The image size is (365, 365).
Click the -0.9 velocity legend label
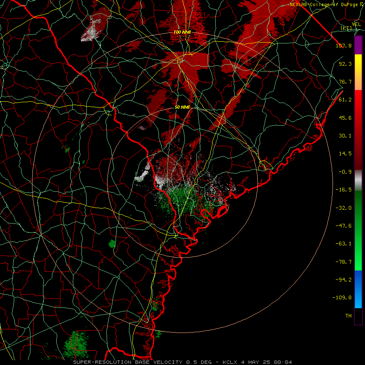tap(345, 172)
